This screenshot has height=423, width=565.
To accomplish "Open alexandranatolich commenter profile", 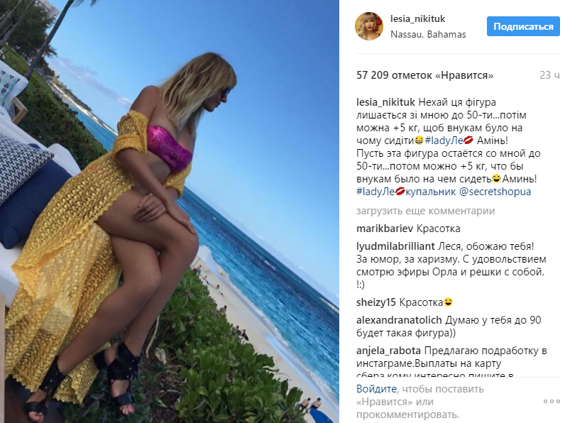I will [399, 320].
